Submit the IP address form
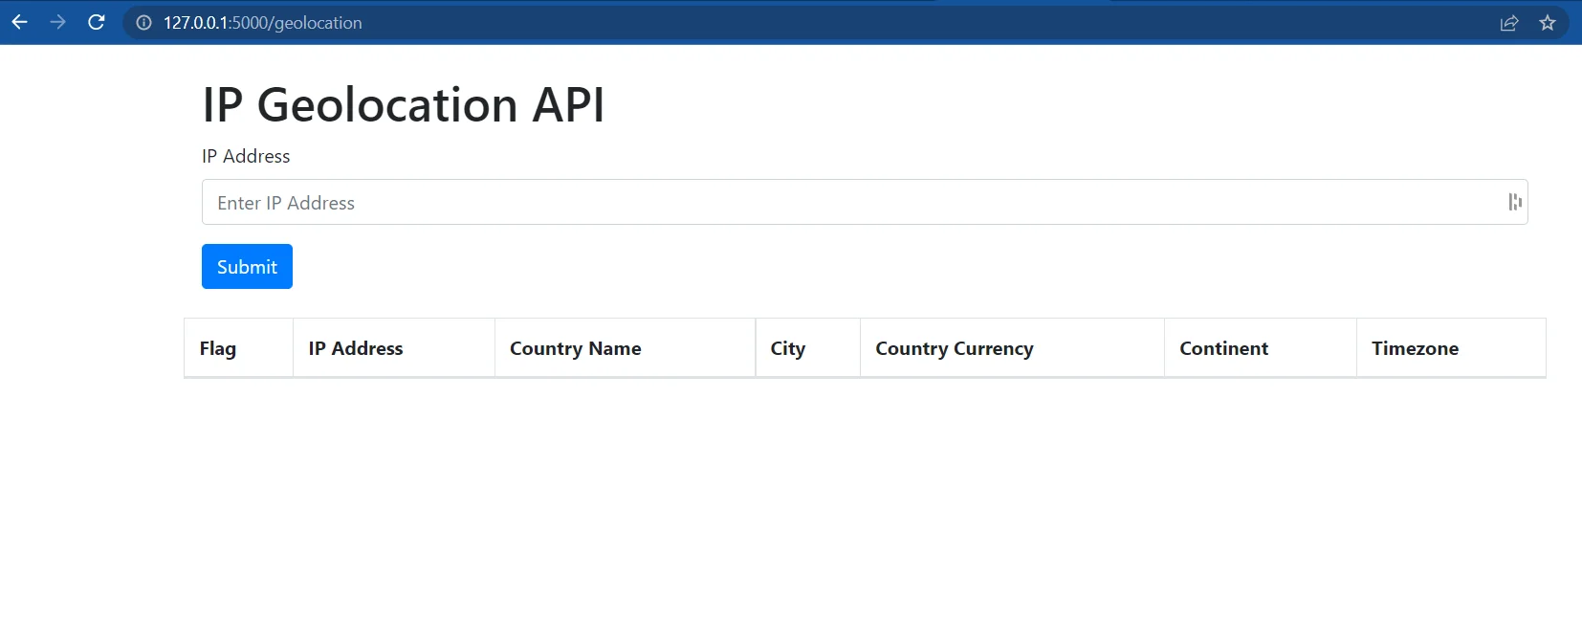 click(x=247, y=266)
